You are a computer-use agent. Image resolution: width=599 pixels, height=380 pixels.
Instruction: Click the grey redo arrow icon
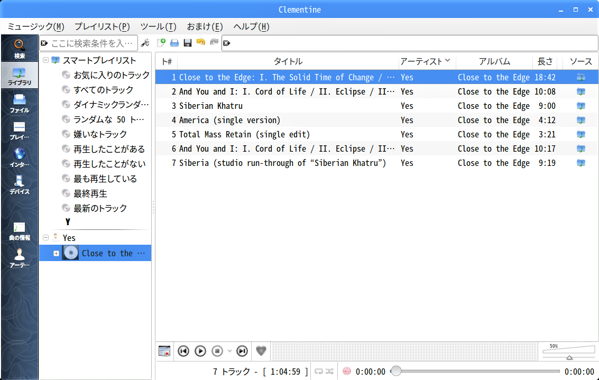click(x=214, y=42)
